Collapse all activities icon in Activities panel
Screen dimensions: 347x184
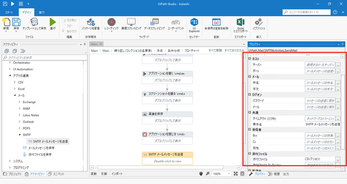[x=15, y=51]
